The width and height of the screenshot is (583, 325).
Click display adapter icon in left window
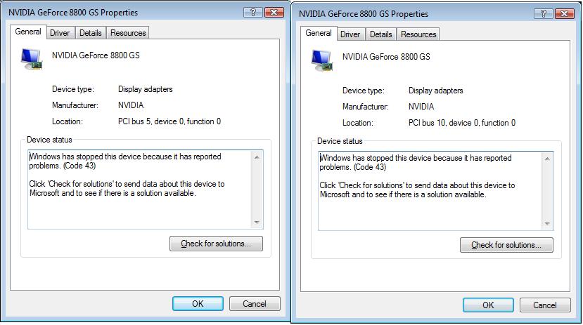coord(32,60)
